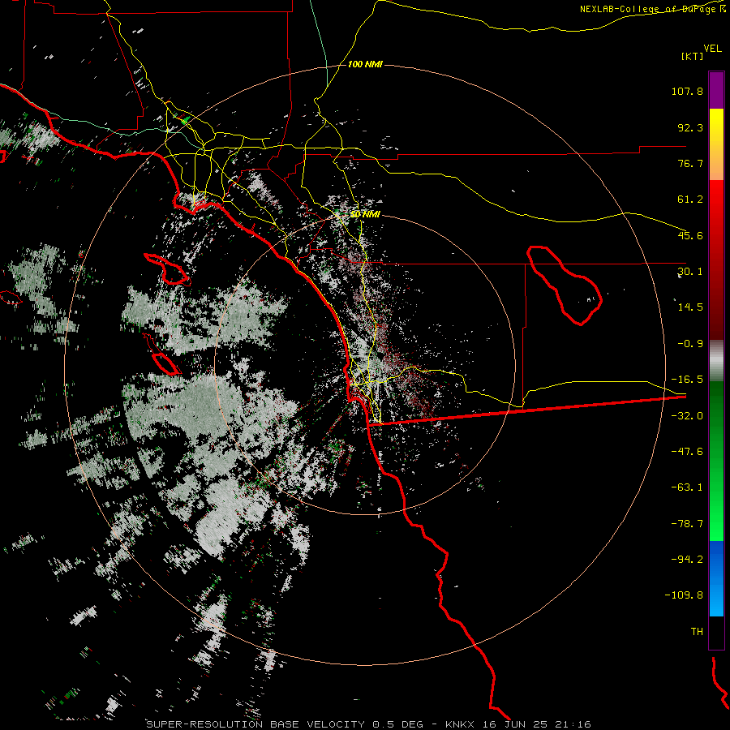Screen dimensions: 730x730
Task: Click the [KT] units label
Action: [693, 56]
